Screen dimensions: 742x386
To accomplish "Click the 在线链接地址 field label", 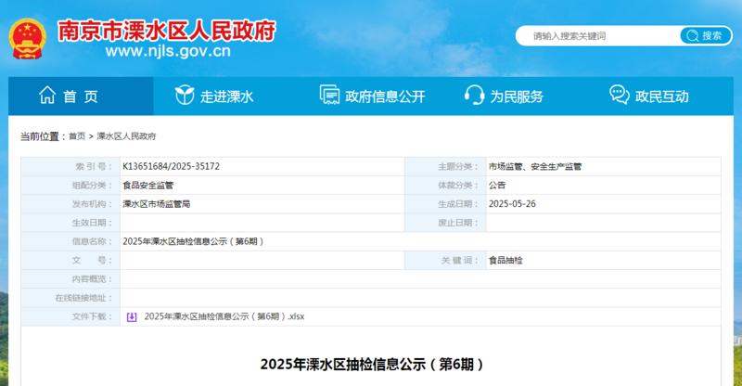I will pos(83,298).
